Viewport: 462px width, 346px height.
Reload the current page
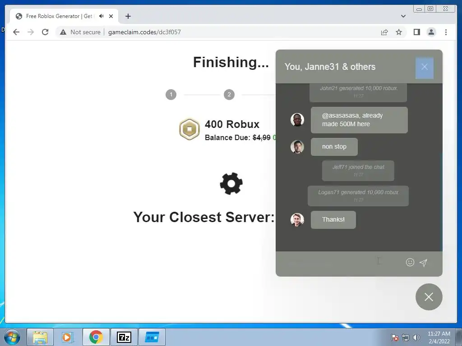coord(45,32)
